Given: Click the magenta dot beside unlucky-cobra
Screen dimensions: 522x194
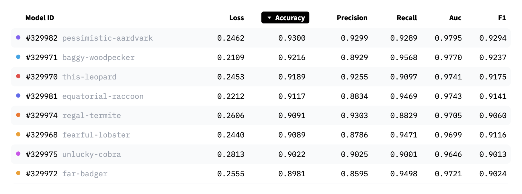Looking at the screenshot, I should [x=18, y=154].
